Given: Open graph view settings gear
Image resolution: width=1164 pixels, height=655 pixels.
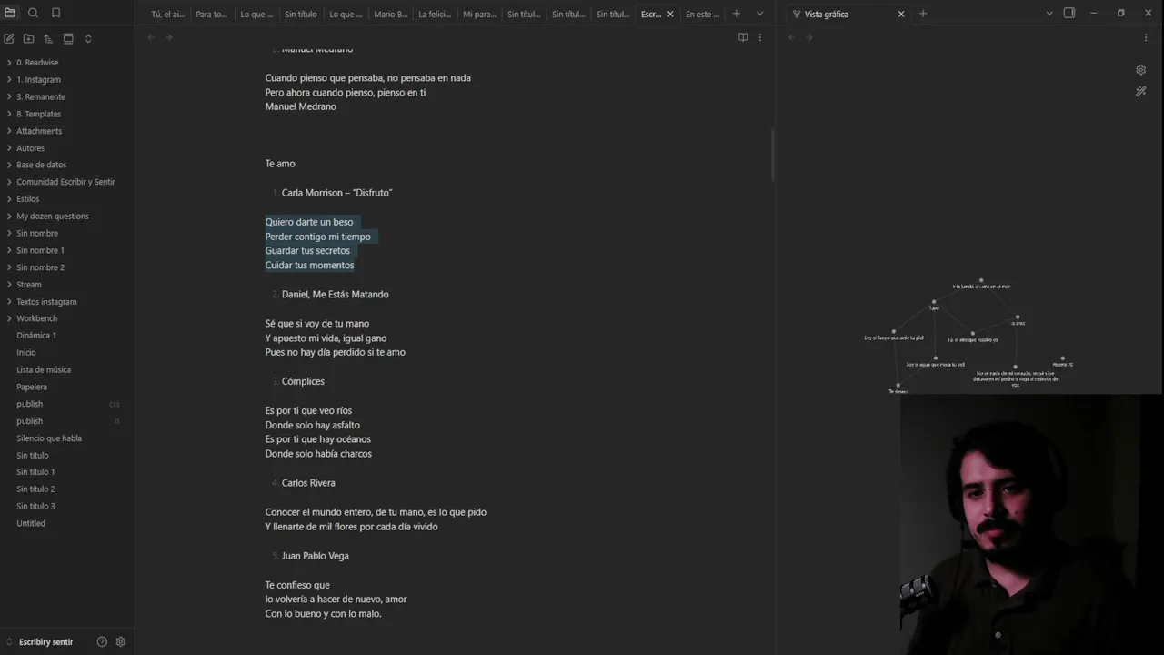Looking at the screenshot, I should (x=1140, y=70).
